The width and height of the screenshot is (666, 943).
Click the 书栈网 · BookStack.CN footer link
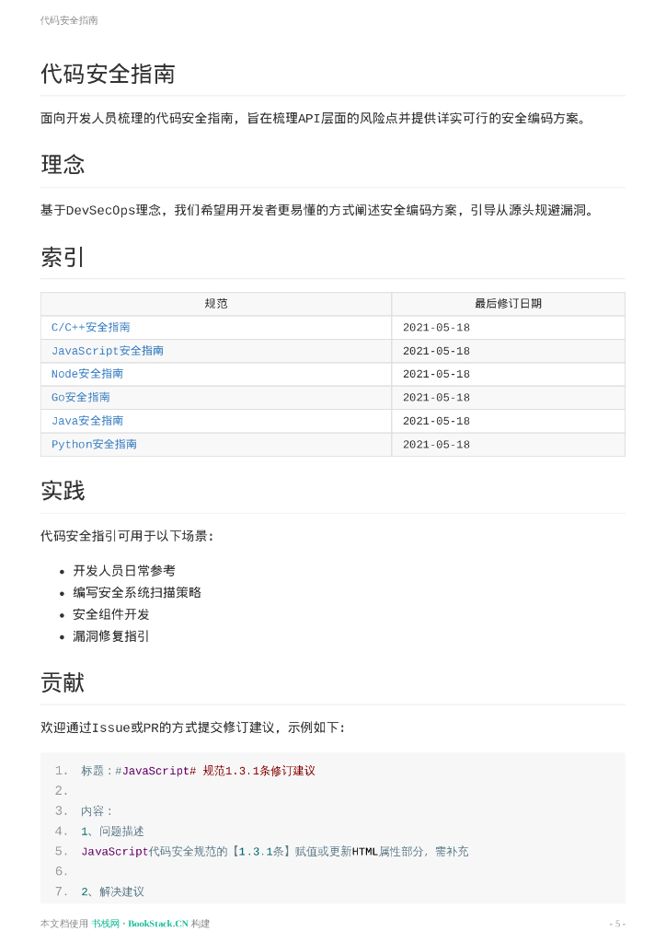[140, 924]
